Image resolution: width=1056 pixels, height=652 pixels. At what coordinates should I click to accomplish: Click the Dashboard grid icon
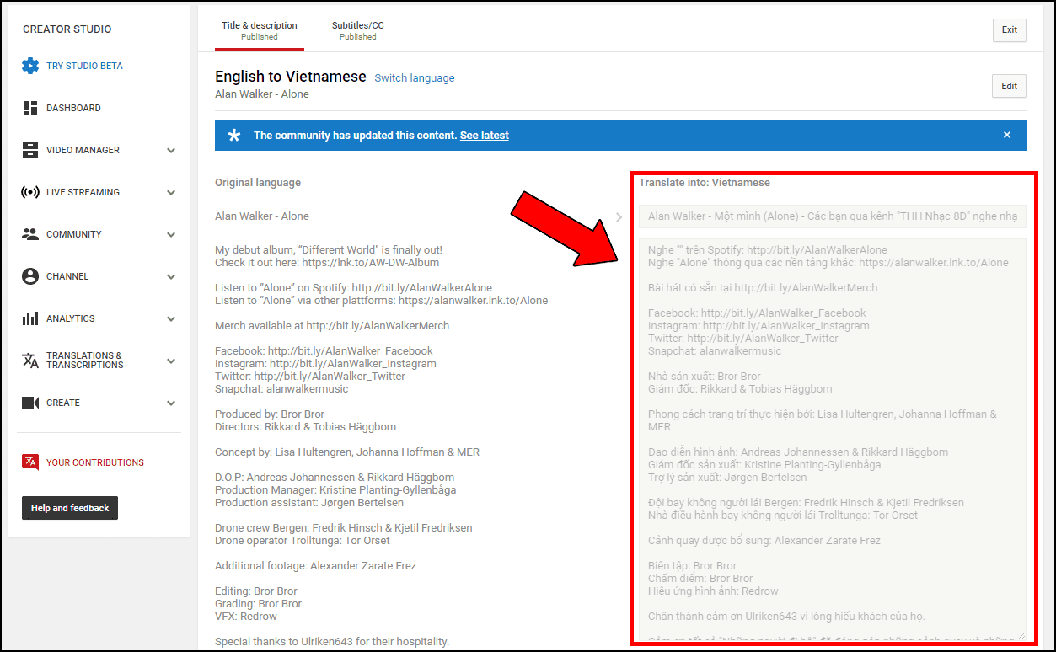(30, 108)
